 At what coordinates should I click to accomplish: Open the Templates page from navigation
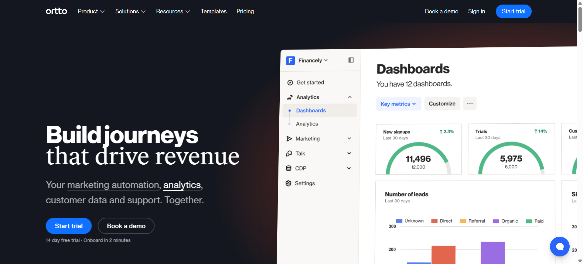(213, 12)
